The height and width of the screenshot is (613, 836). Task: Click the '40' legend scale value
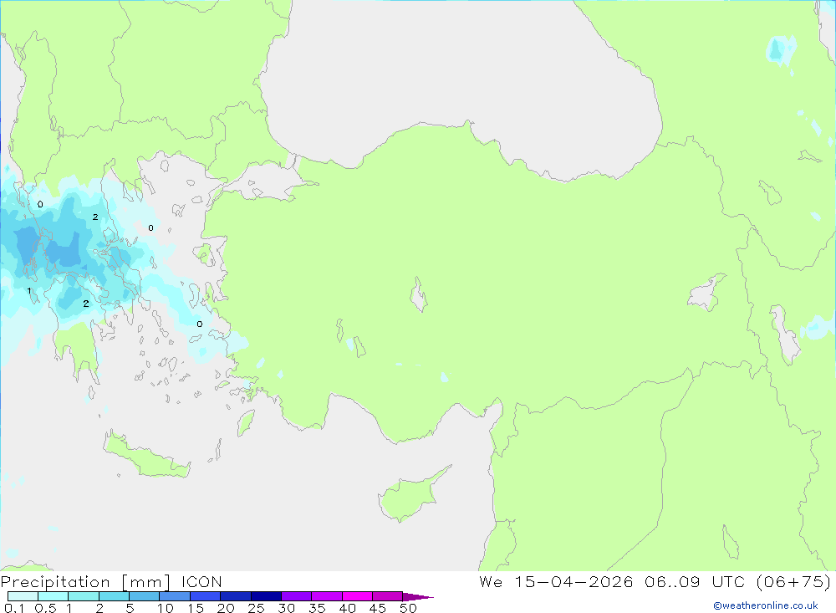[x=347, y=608]
